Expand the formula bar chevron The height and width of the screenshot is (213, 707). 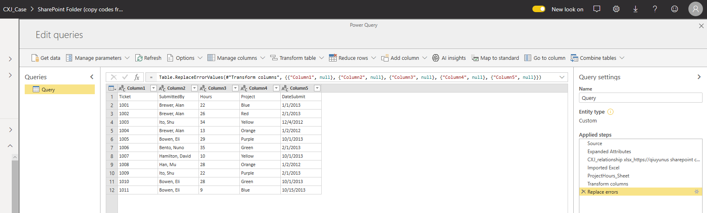tap(562, 77)
